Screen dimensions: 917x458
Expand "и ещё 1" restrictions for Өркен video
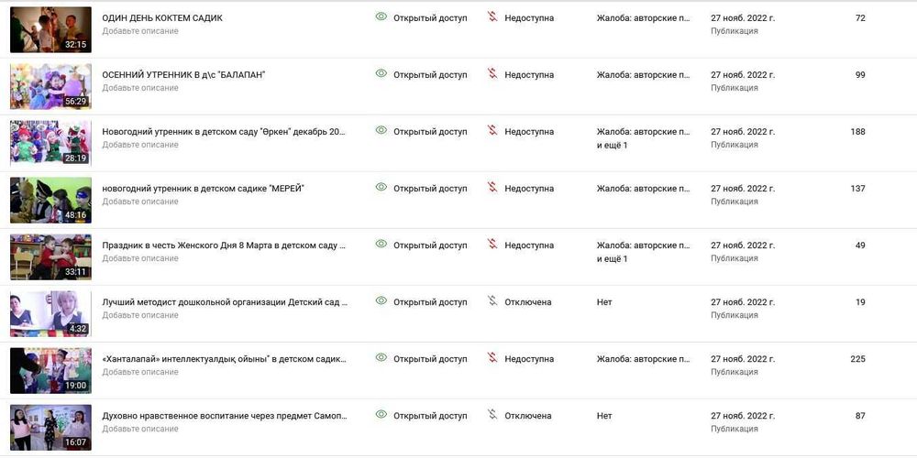612,145
